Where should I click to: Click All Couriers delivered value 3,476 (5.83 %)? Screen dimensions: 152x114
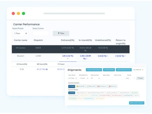67,48
